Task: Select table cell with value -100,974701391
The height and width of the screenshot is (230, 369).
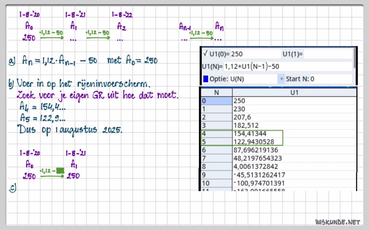Action: pyautogui.click(x=294, y=183)
